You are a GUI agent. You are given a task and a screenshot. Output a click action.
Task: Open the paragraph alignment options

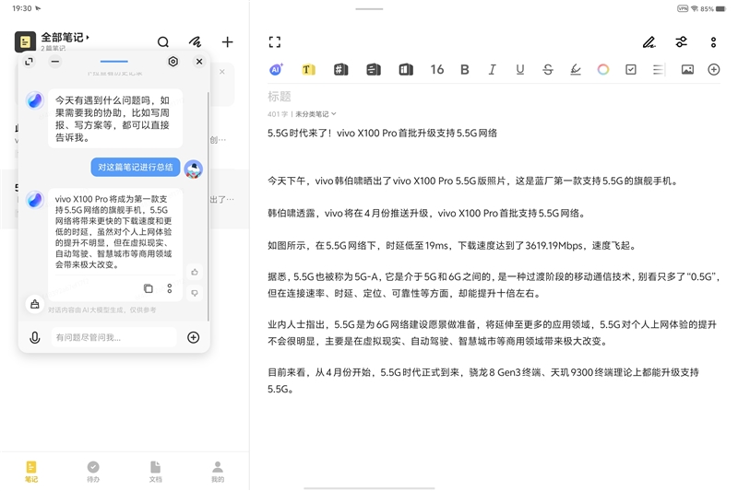659,69
